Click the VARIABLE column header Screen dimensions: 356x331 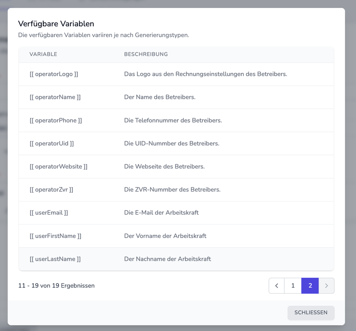coord(43,54)
